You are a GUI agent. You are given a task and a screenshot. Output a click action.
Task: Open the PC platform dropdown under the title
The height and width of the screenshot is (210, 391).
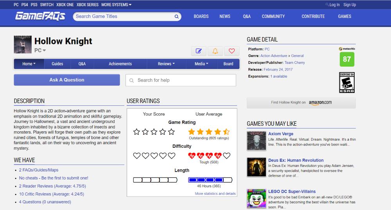pos(40,50)
